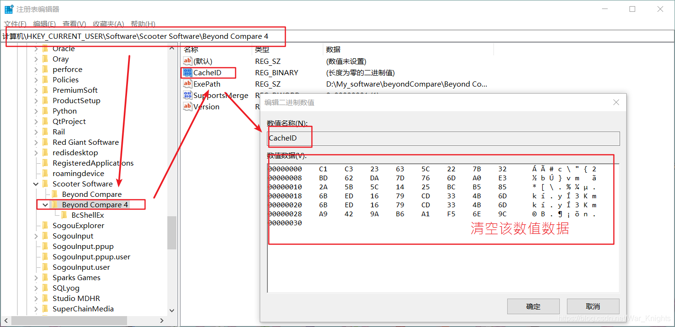Click the tree horizontal scrollbar left arrow
The height and width of the screenshot is (327, 675).
[5, 320]
